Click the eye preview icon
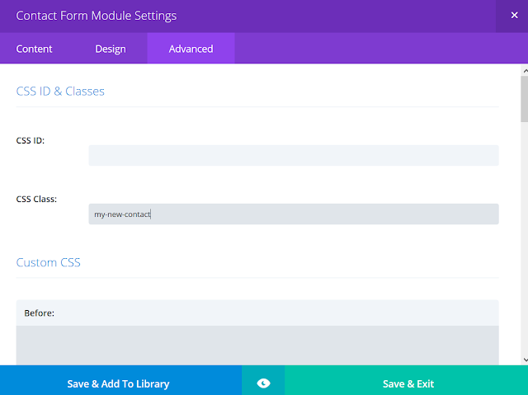The width and height of the screenshot is (528, 395). click(263, 383)
